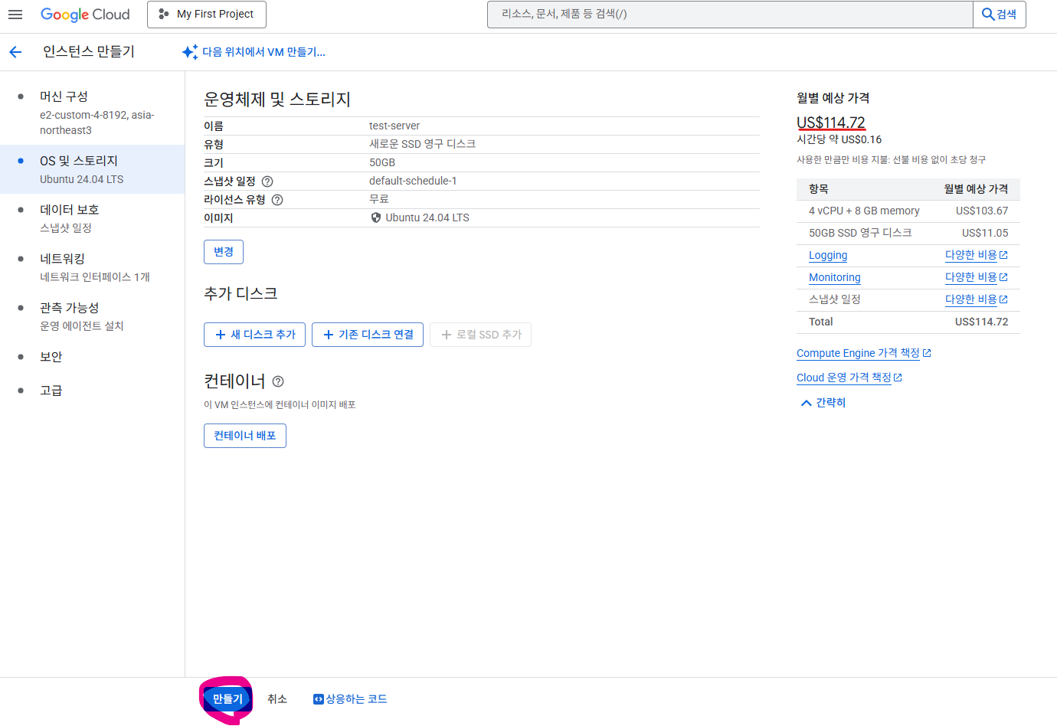Click 컨테이너 배포 button
The height and width of the screenshot is (726, 1057).
pos(245,436)
